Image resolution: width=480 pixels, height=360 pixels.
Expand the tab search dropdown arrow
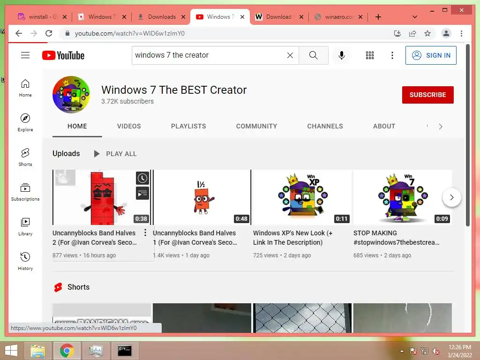click(415, 17)
